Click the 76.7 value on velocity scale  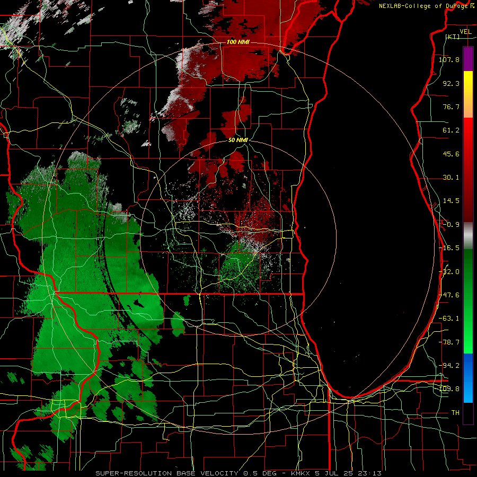[x=451, y=107]
